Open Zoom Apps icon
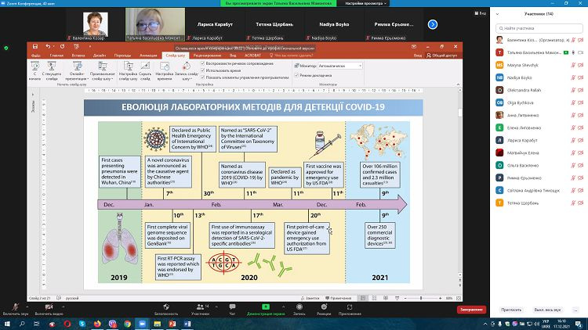This screenshot has width=588, height=330. point(350,307)
